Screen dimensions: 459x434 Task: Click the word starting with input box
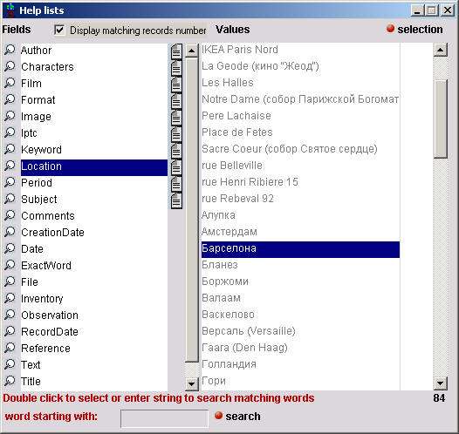(x=164, y=418)
